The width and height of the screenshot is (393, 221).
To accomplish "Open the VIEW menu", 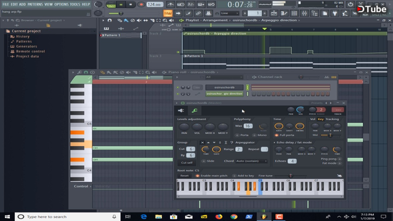I will [x=49, y=4].
